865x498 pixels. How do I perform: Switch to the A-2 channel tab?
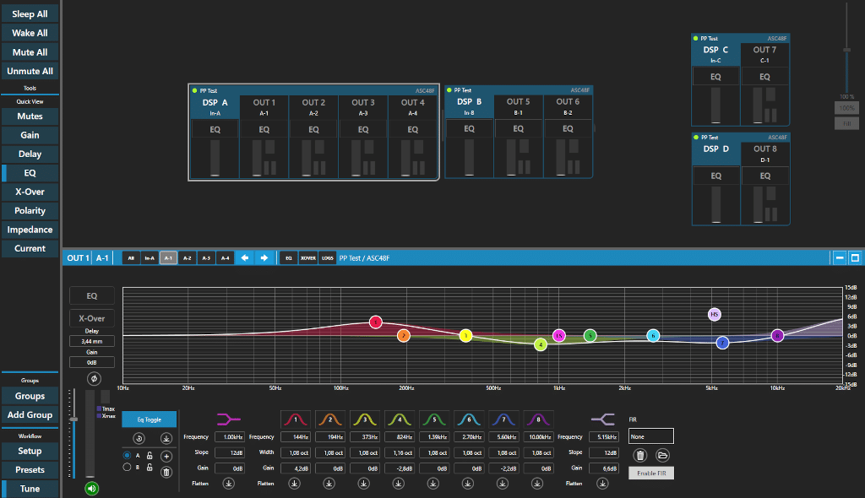tap(187, 257)
